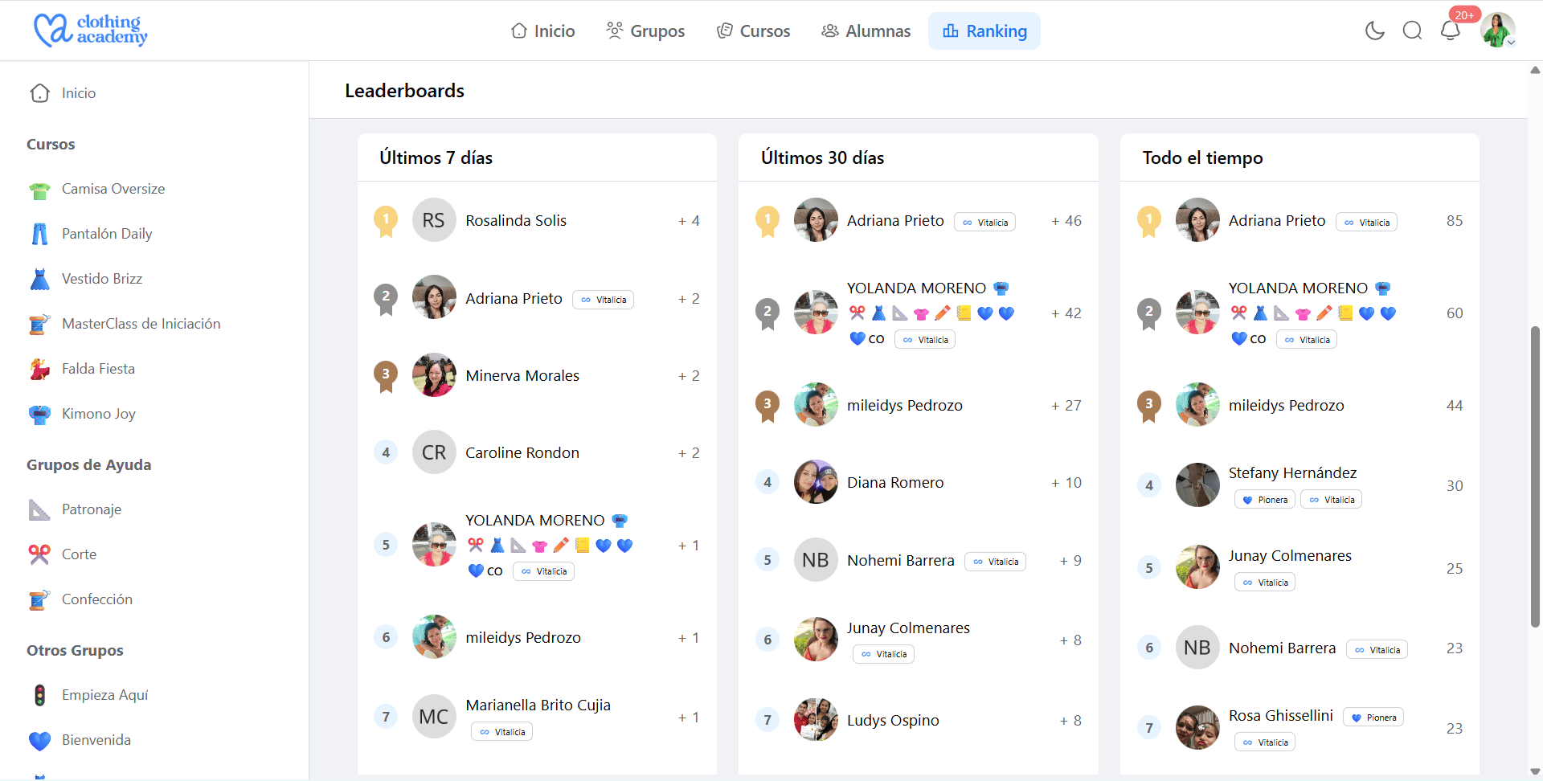The width and height of the screenshot is (1543, 781).
Task: Open Rosalinda Solis profile in 7-day ranking
Action: 515,220
